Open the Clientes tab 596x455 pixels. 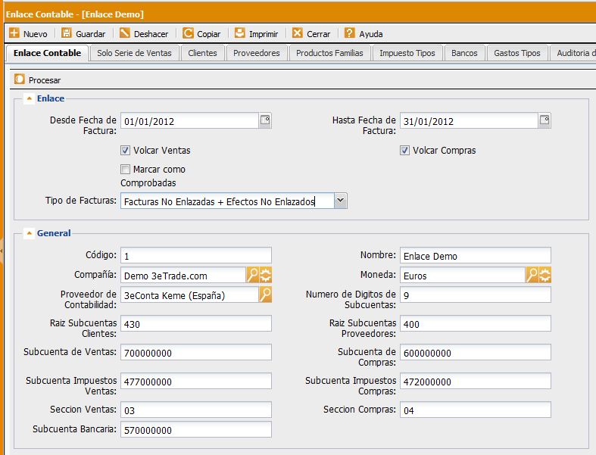(x=202, y=53)
